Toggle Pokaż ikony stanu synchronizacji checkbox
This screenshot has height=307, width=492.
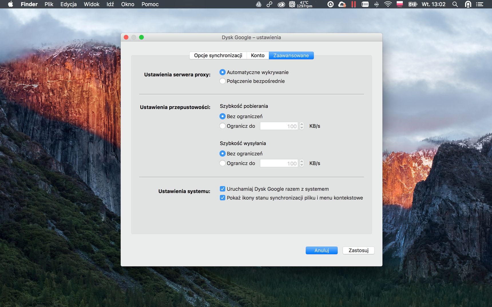[x=222, y=198]
